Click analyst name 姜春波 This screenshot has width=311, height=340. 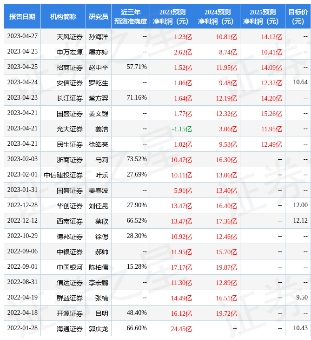click(x=99, y=190)
